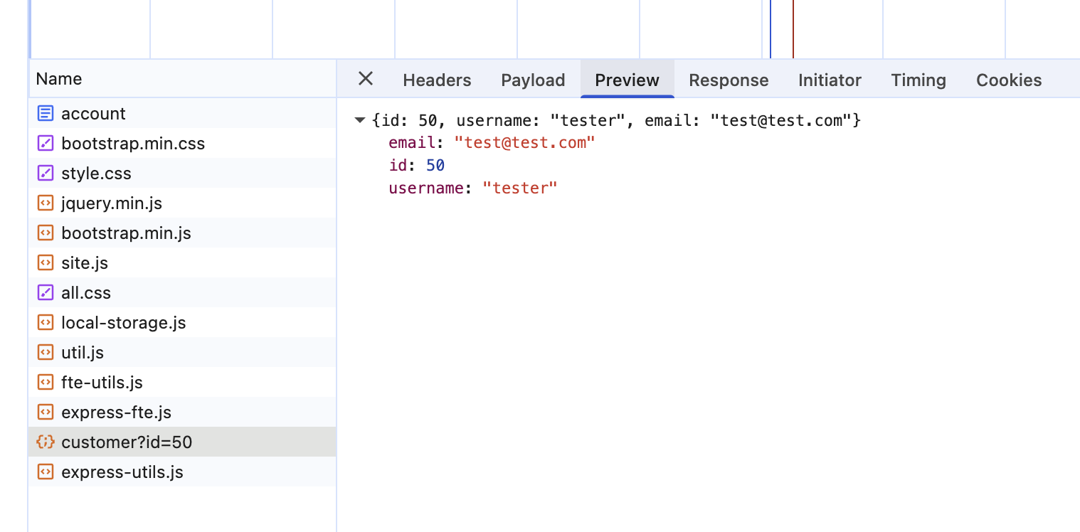The height and width of the screenshot is (532, 1080).
Task: Select the jquery.min.js request
Action: 182,203
